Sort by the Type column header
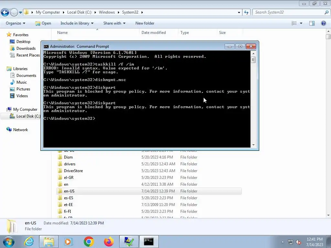The width and height of the screenshot is (331, 248). coord(198,33)
